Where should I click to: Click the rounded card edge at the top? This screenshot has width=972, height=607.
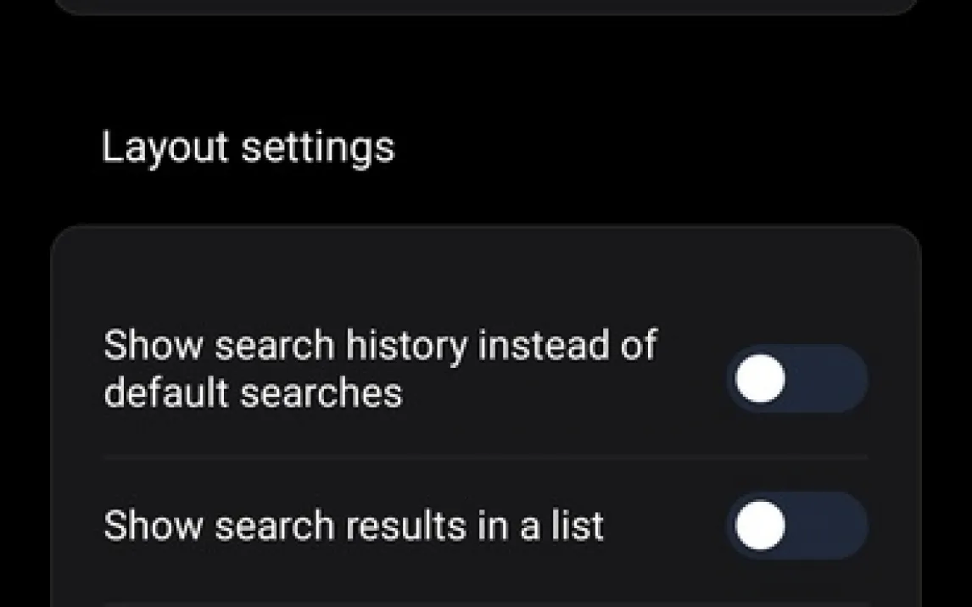click(x=485, y=7)
